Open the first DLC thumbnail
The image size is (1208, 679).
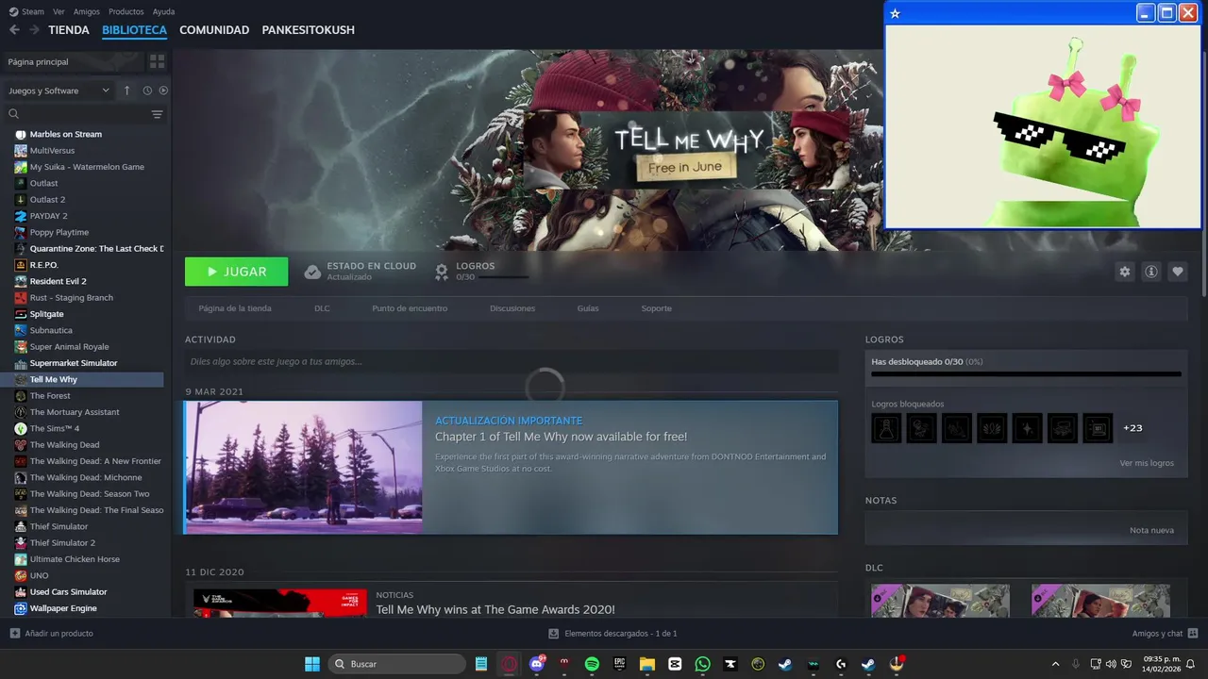(940, 601)
